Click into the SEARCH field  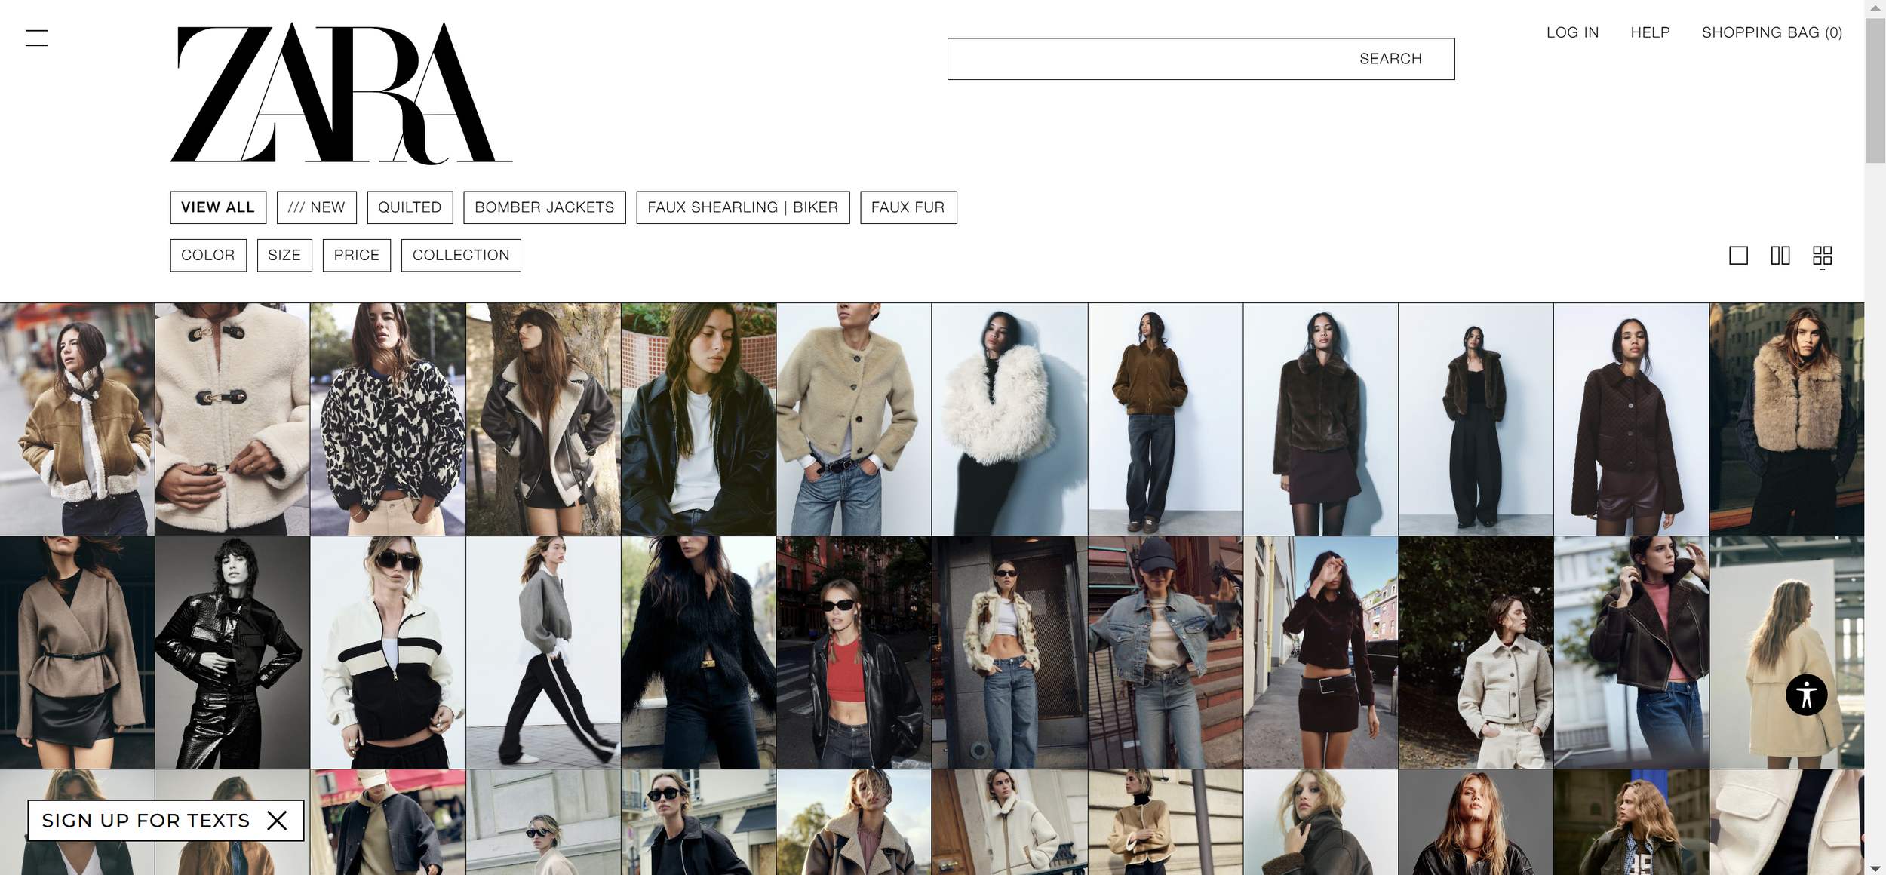(1199, 59)
